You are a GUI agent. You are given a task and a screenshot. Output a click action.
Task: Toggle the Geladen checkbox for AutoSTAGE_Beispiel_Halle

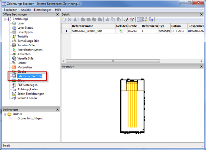click(x=121, y=31)
